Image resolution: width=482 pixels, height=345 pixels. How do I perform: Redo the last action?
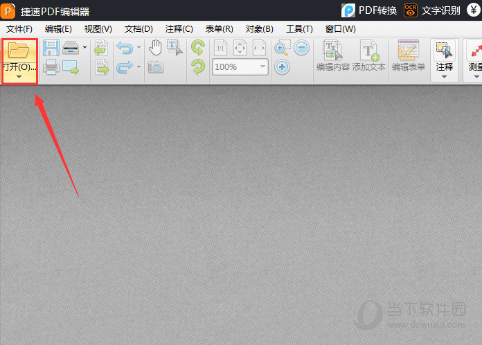click(125, 67)
